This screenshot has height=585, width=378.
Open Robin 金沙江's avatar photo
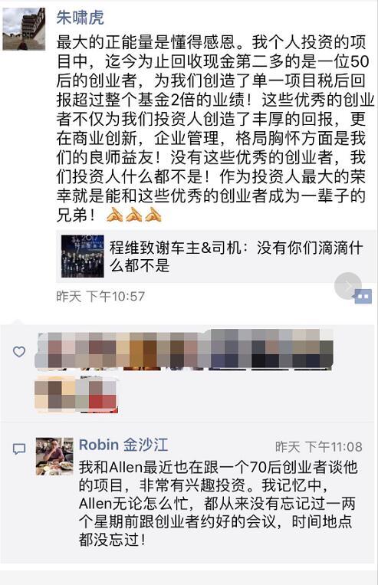point(54,456)
